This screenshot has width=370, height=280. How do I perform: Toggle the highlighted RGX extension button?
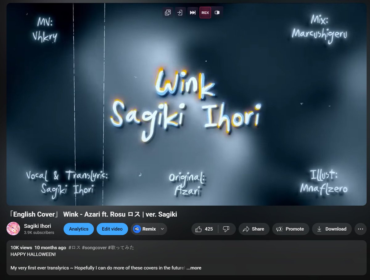205,13
